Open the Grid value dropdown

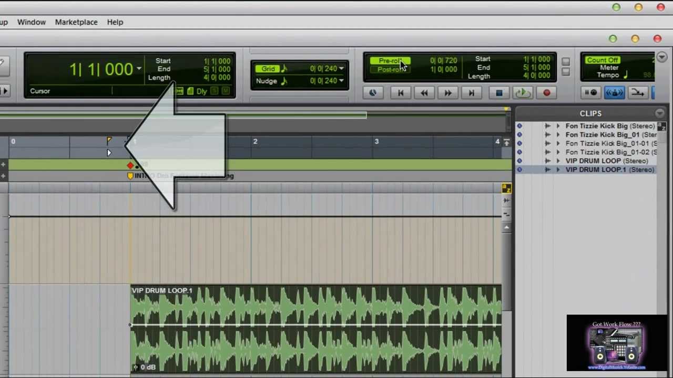(341, 69)
